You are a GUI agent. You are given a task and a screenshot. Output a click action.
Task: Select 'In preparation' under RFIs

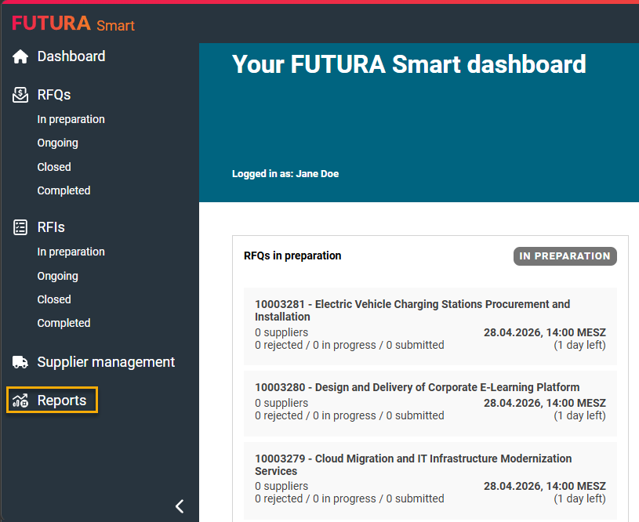(71, 252)
